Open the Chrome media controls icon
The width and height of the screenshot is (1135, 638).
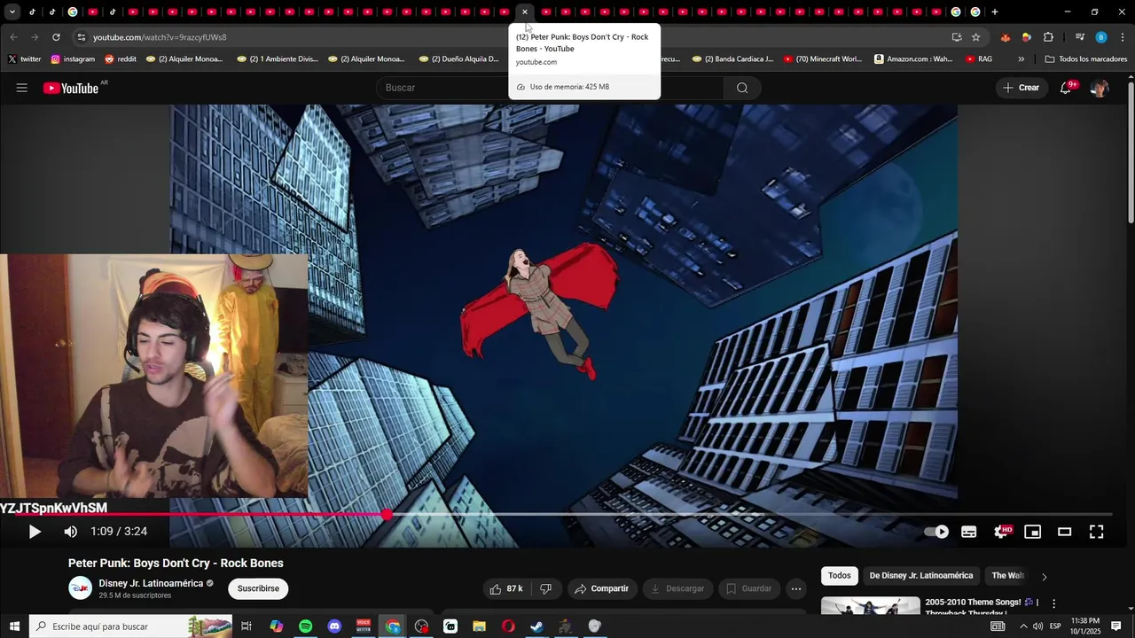[1080, 37]
